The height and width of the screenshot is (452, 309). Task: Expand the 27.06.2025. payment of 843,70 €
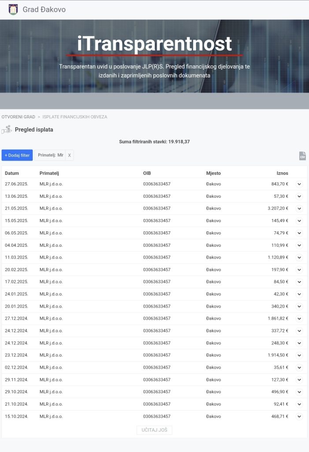(299, 184)
